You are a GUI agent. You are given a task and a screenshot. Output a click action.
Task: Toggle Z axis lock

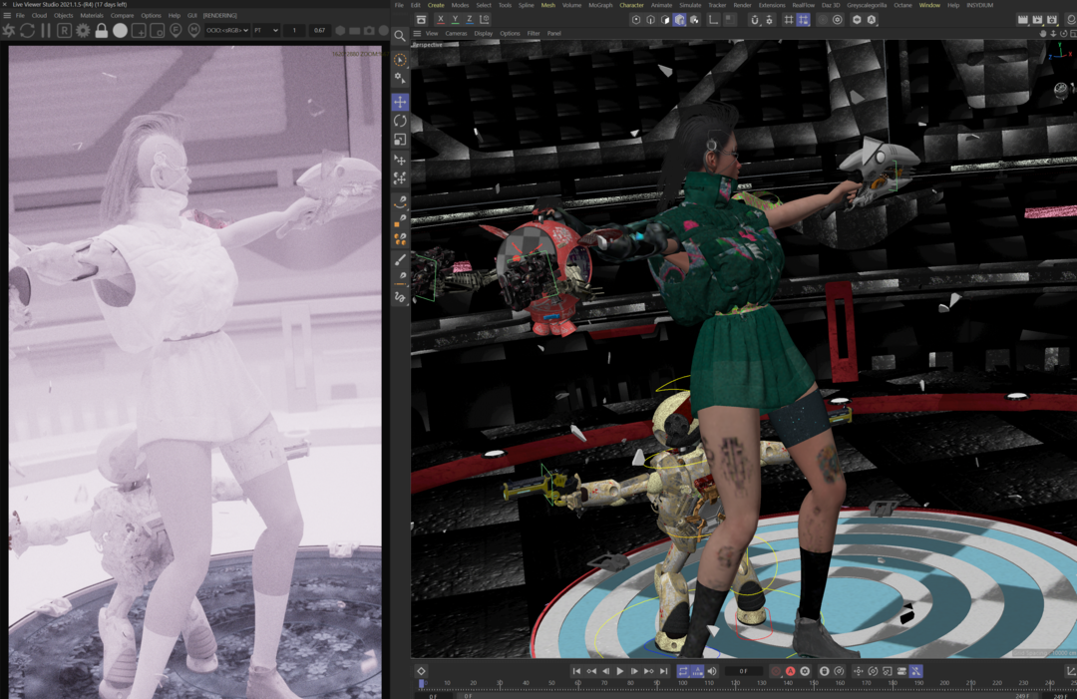469,19
